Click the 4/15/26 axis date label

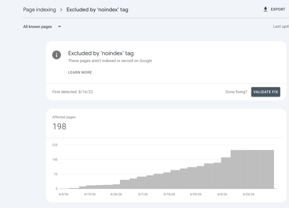click(x=90, y=194)
